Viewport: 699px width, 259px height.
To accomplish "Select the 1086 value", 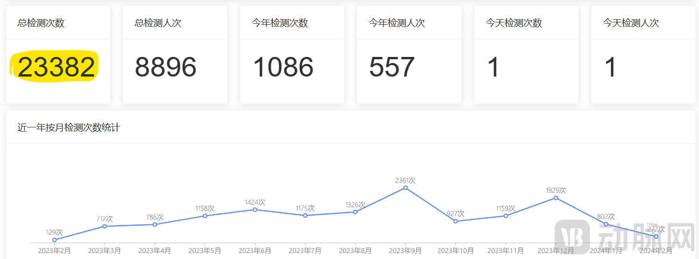I will pyautogui.click(x=283, y=67).
